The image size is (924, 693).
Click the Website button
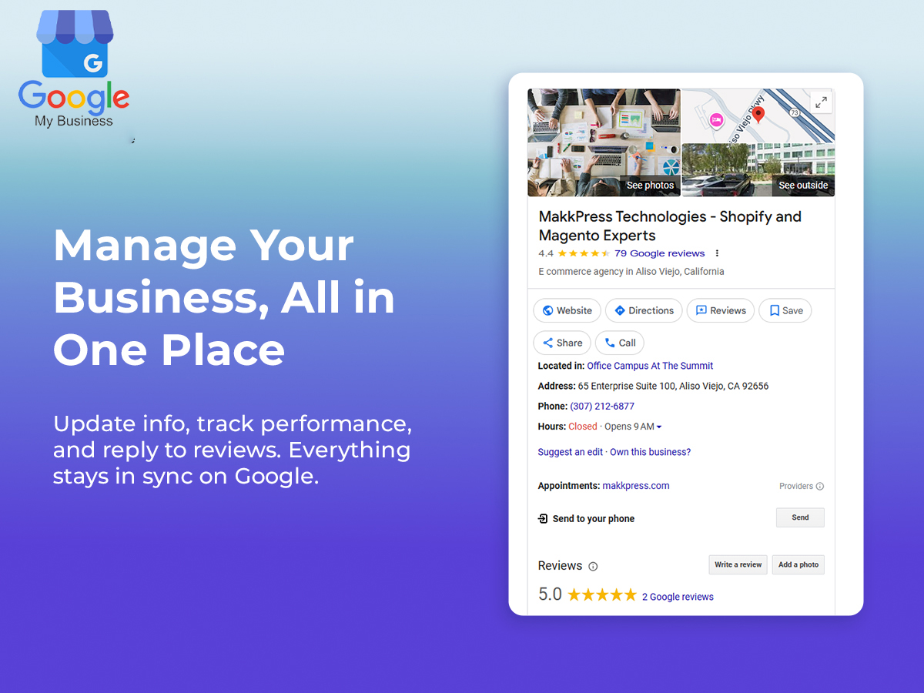coord(567,310)
